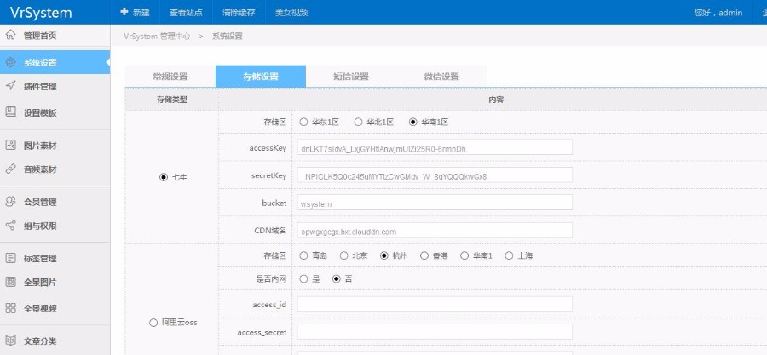
Task: Click 存储类型 column header
Action: pyautogui.click(x=171, y=99)
